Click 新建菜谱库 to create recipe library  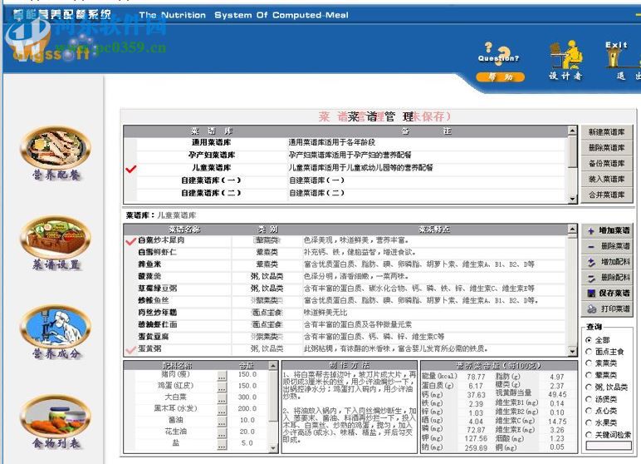[x=607, y=132]
